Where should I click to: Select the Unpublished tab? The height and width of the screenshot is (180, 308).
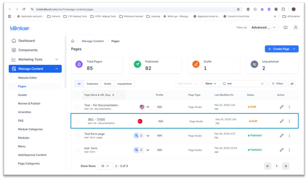coord(124,84)
